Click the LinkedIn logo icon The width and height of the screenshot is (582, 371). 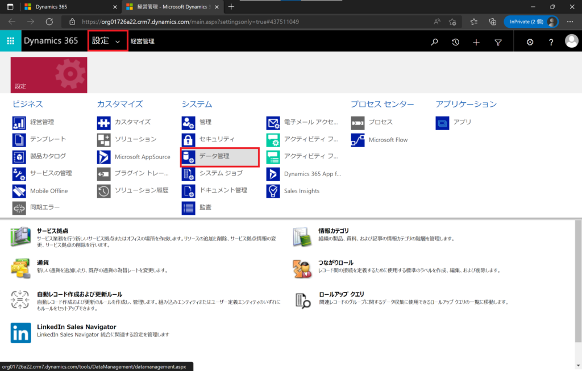click(21, 333)
